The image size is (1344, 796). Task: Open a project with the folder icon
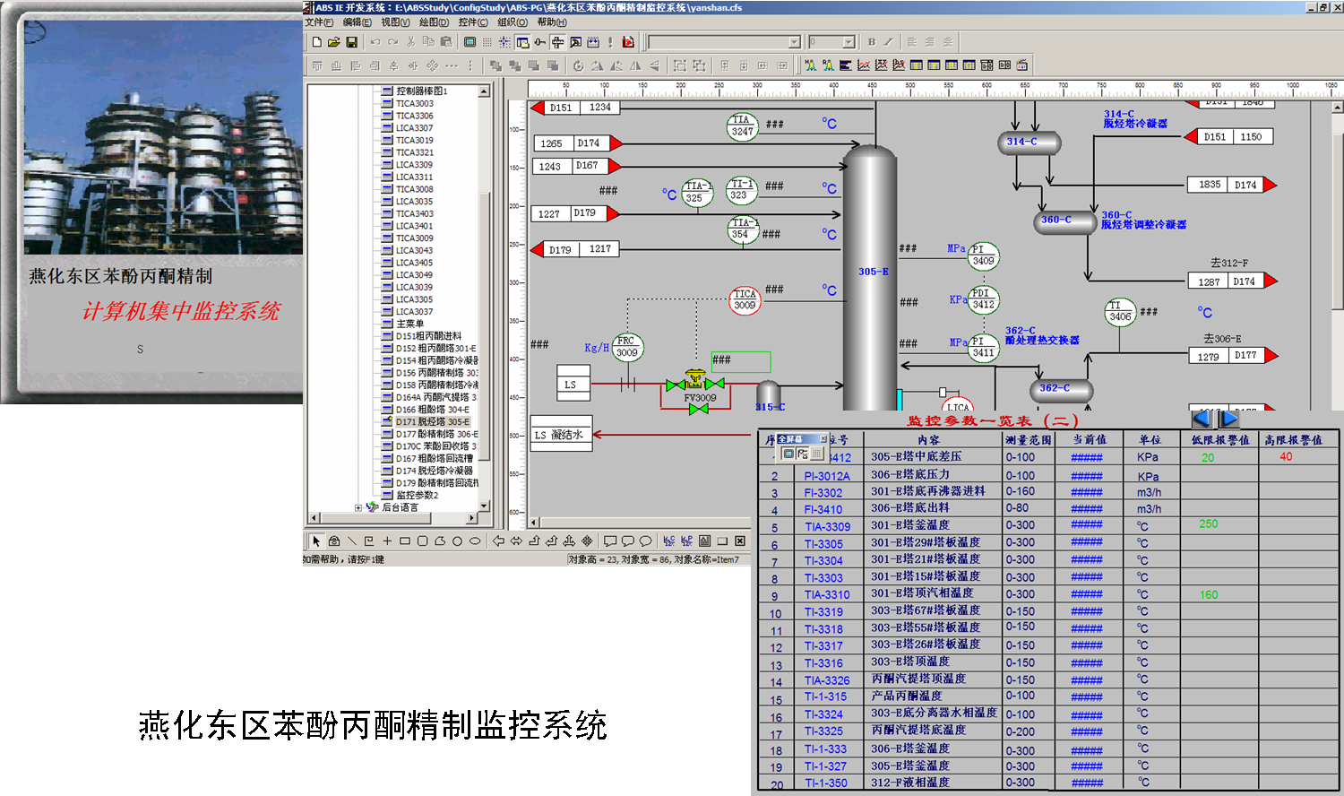coord(333,42)
